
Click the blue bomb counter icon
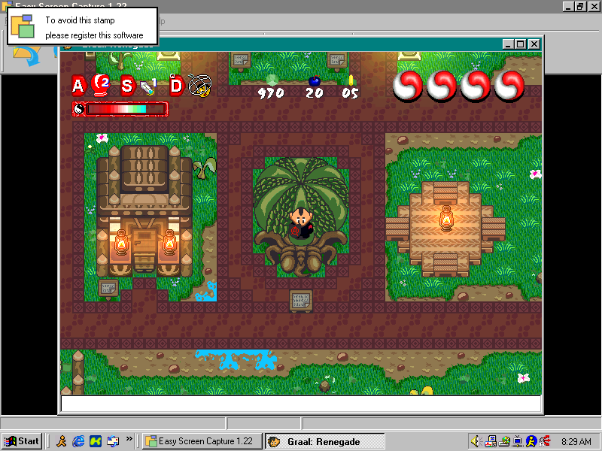pyautogui.click(x=315, y=80)
